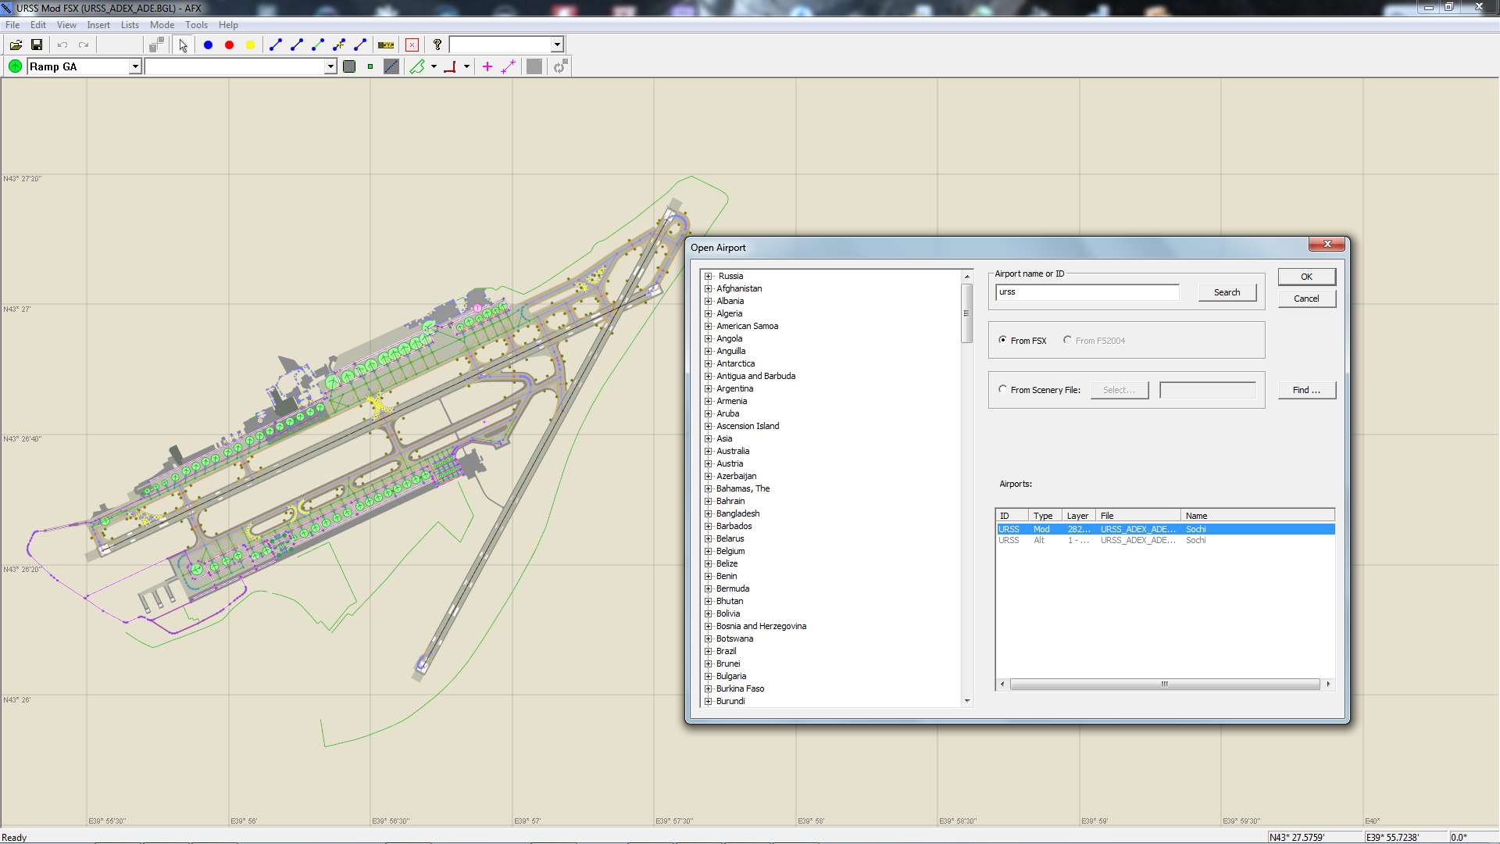Select the diagonal dashed line tool

(x=391, y=66)
